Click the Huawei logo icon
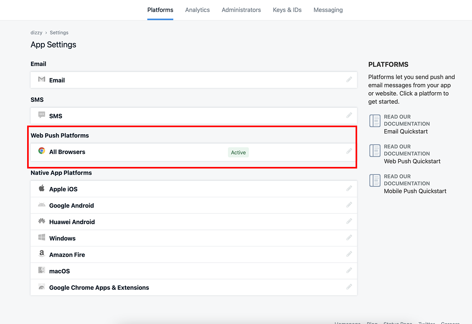 click(42, 221)
